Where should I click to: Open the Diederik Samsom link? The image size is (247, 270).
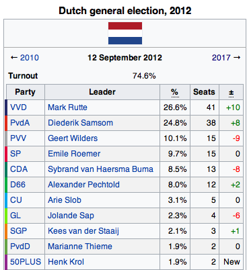[80, 123]
